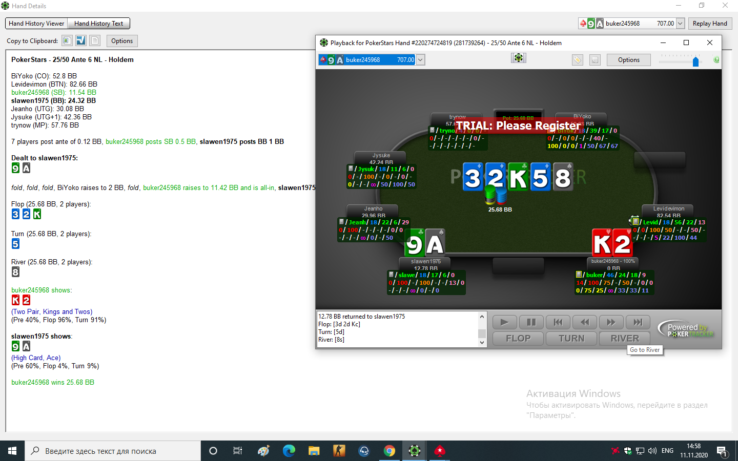738x461 pixels.
Task: Go to TURN street
Action: 571,339
